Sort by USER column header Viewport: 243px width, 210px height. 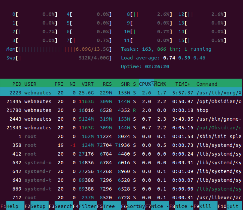30,84
